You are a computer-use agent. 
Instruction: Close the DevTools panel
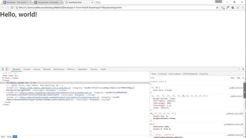coord(243,69)
